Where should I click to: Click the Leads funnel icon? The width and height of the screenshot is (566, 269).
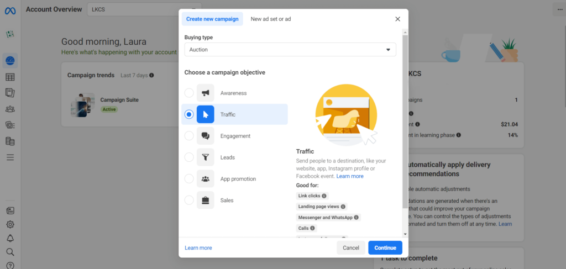click(x=205, y=157)
